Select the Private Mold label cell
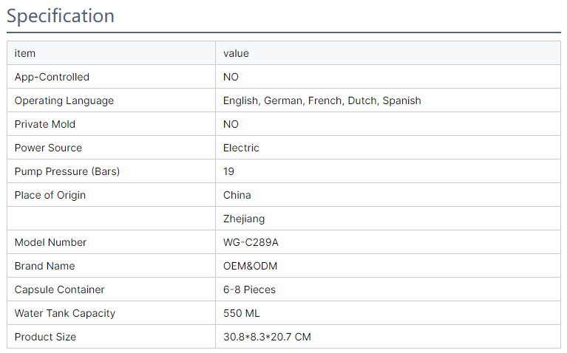567x353 pixels. [45, 124]
